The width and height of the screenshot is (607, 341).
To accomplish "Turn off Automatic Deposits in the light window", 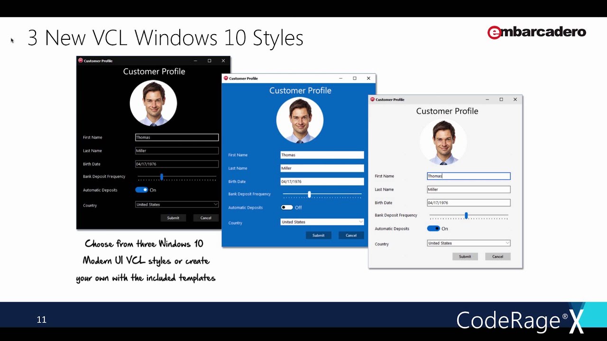I will click(433, 228).
